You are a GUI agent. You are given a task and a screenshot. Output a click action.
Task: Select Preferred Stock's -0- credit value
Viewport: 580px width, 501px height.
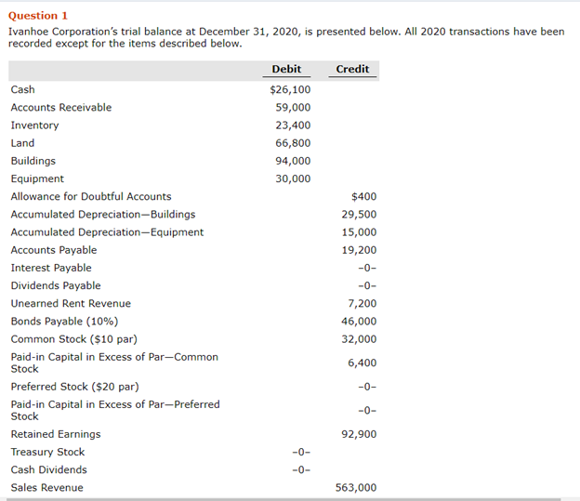[x=367, y=387]
